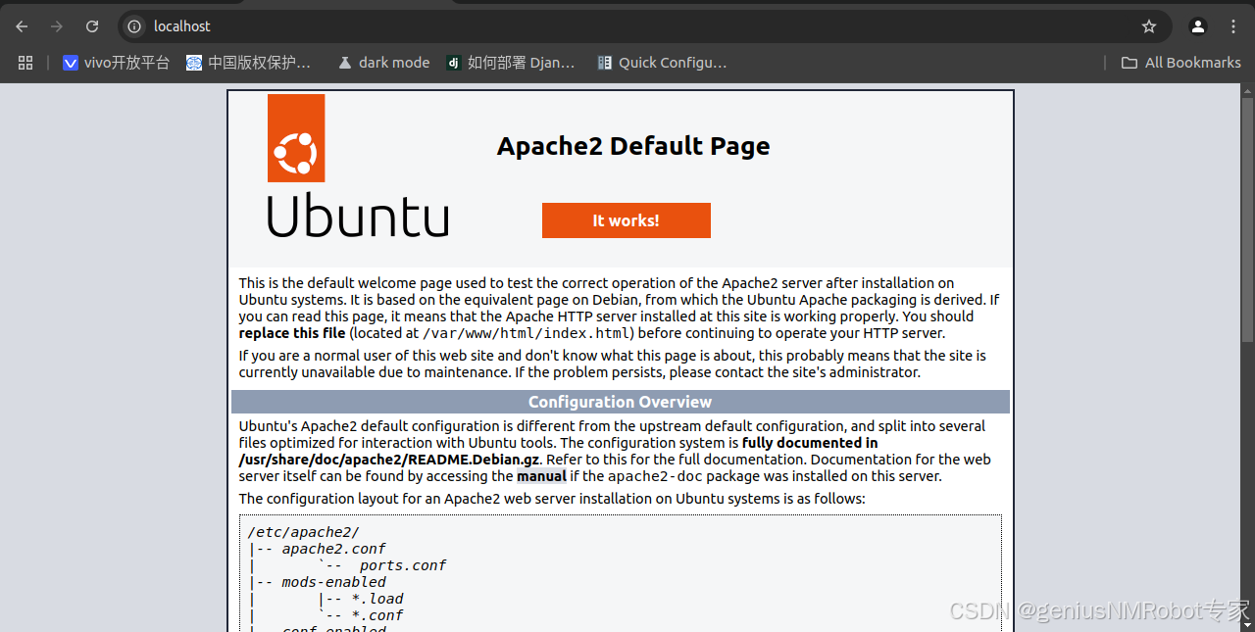Reload the localhost page
Viewport: 1255px width, 632px height.
point(93,26)
